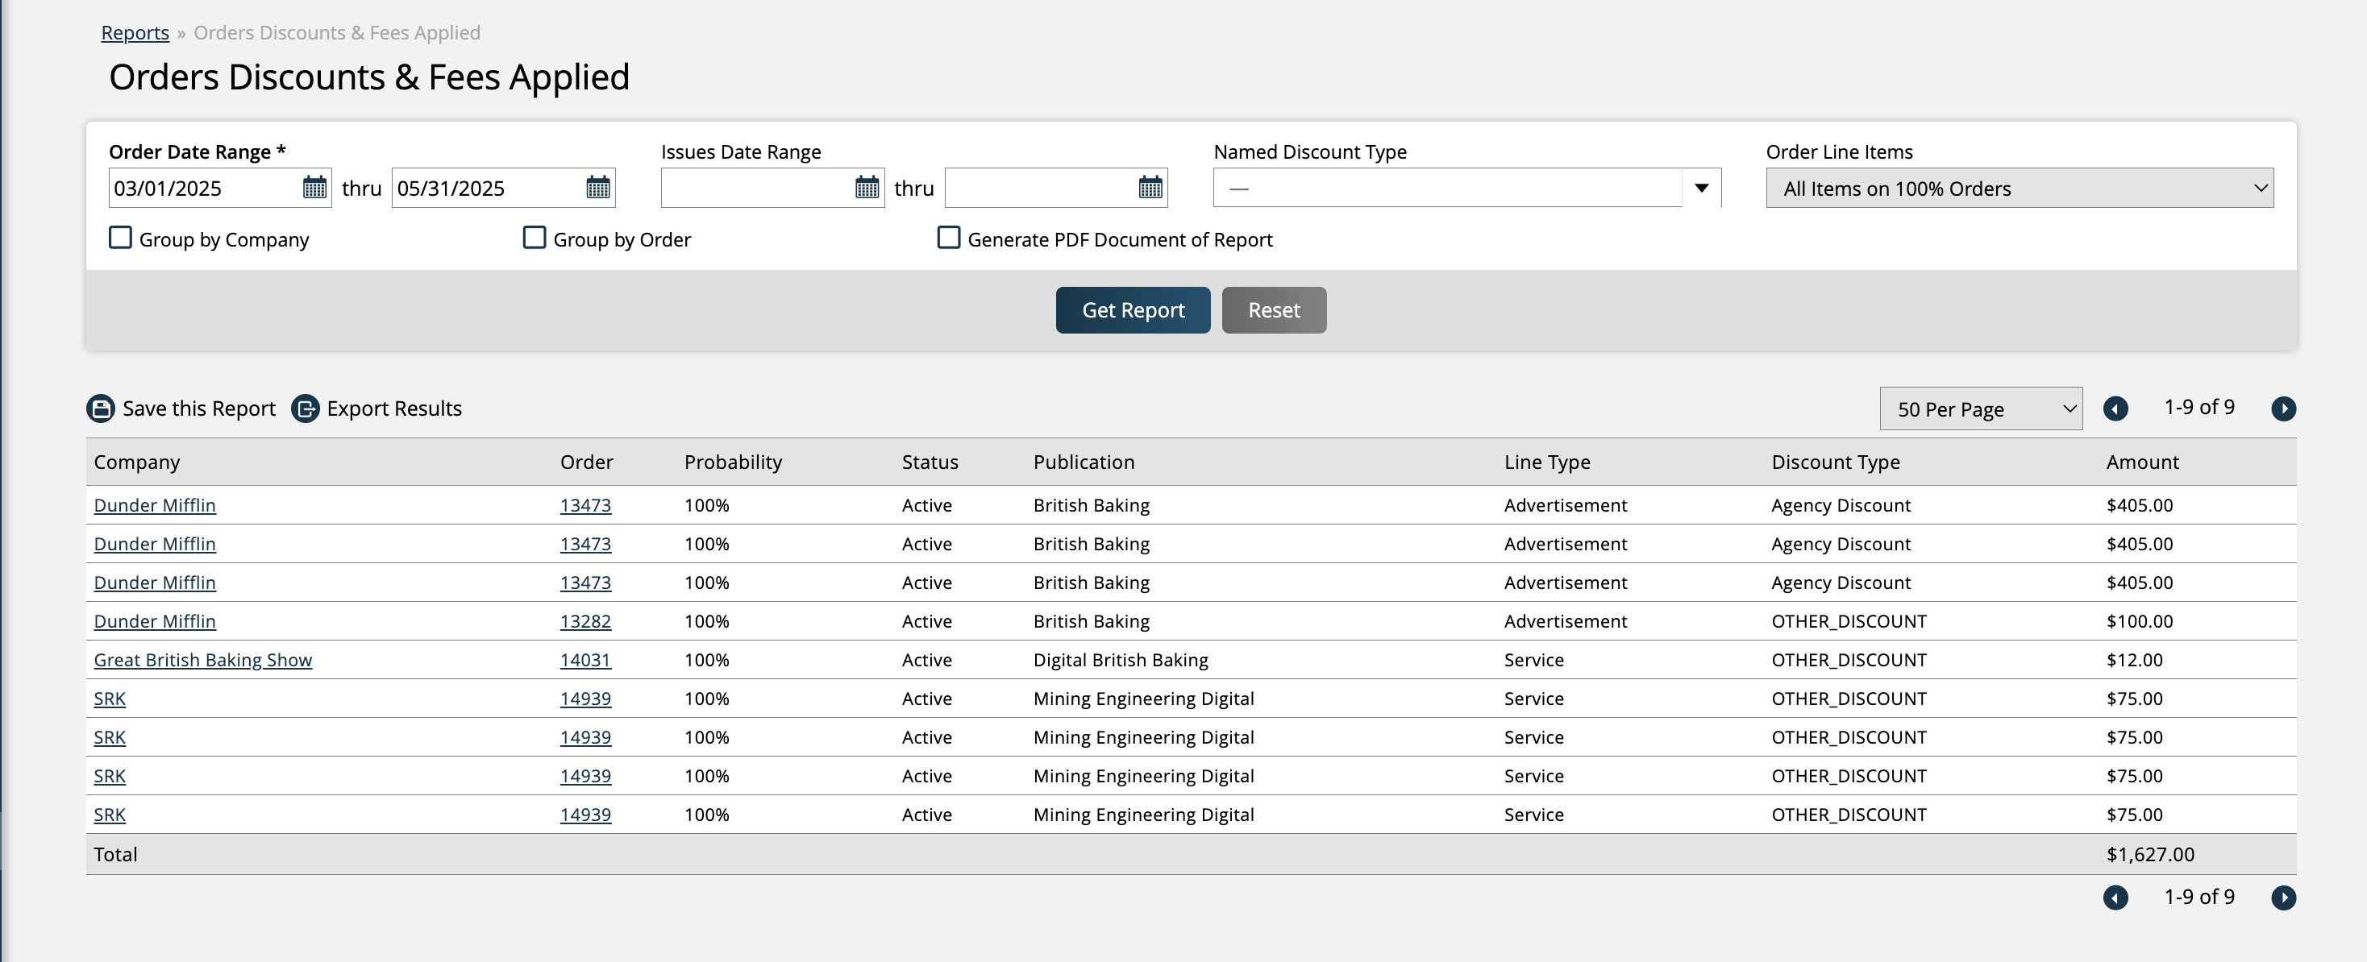Expand the Named Discount Type dropdown
Screen dimensions: 2367x962
1701,189
